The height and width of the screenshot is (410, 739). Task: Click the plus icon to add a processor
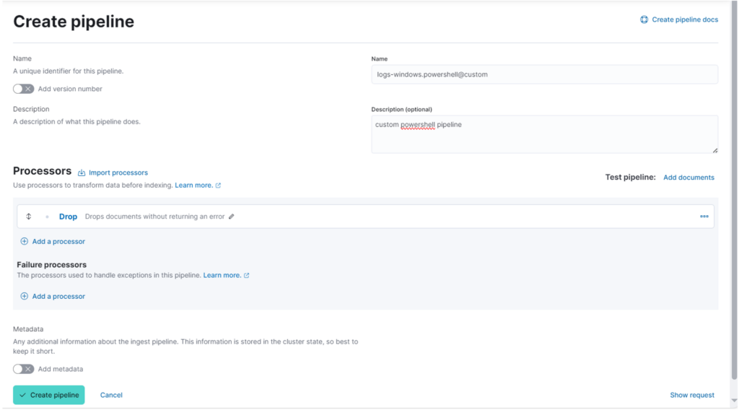24,241
